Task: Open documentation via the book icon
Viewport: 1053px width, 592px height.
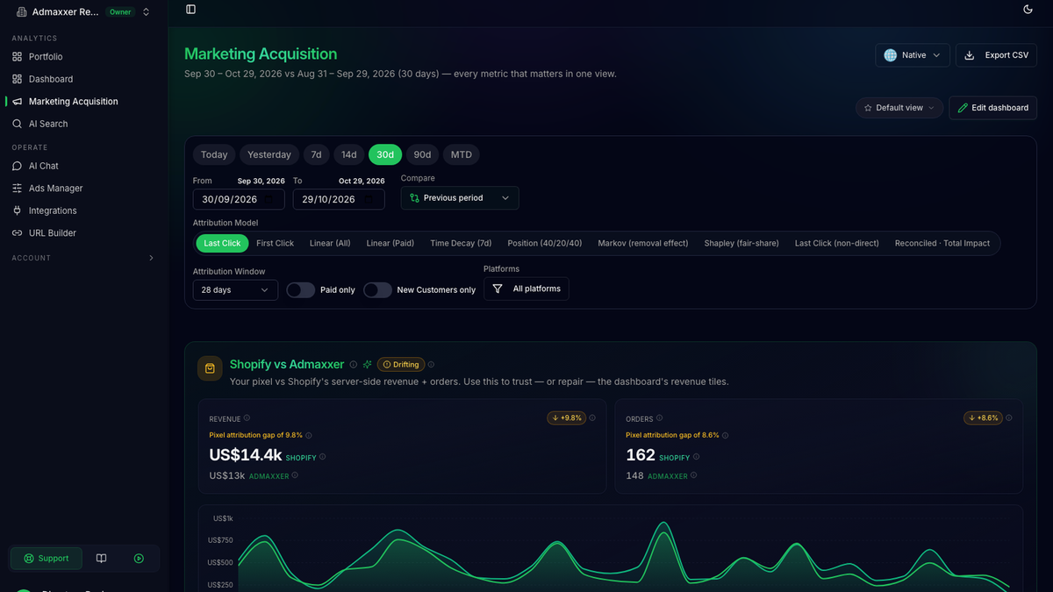Action: [102, 559]
